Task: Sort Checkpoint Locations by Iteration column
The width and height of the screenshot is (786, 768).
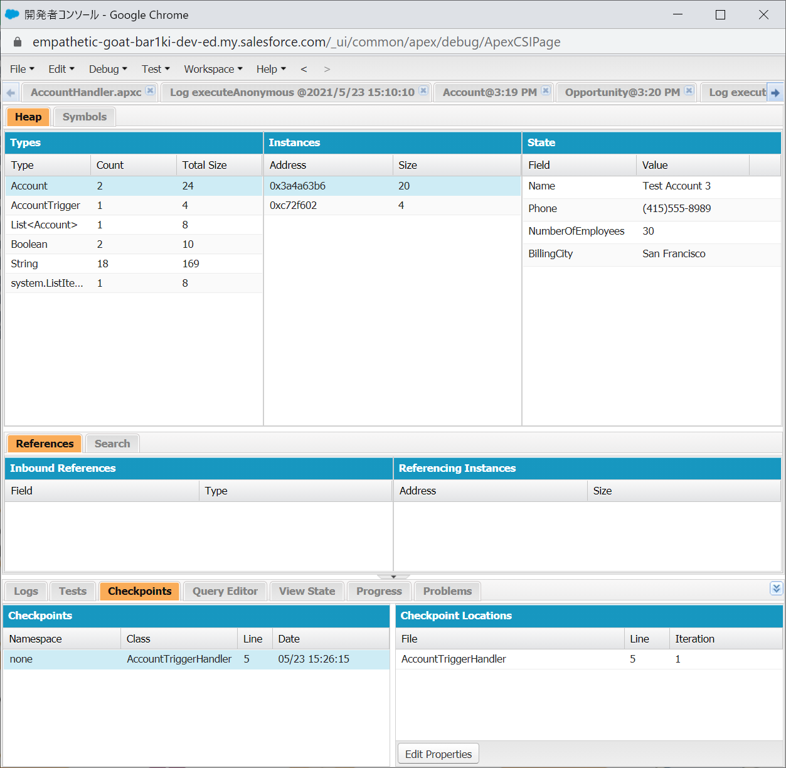Action: pyautogui.click(x=726, y=639)
